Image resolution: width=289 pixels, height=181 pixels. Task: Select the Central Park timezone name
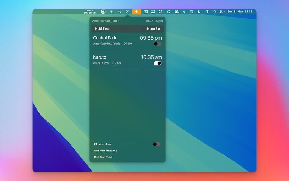105,38
